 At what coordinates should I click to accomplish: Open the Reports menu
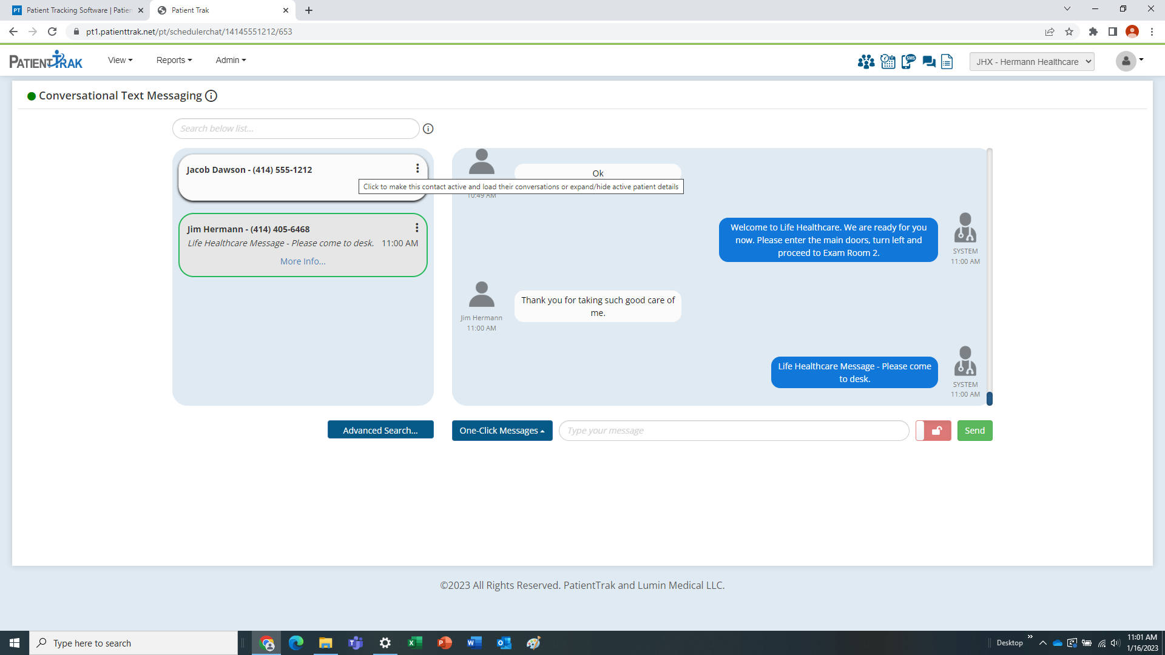pyautogui.click(x=174, y=59)
